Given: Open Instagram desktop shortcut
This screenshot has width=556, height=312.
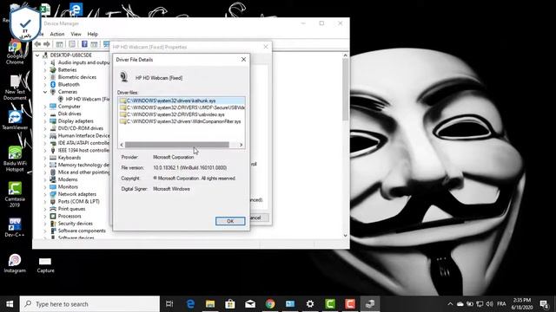Looking at the screenshot, I should [x=15, y=263].
